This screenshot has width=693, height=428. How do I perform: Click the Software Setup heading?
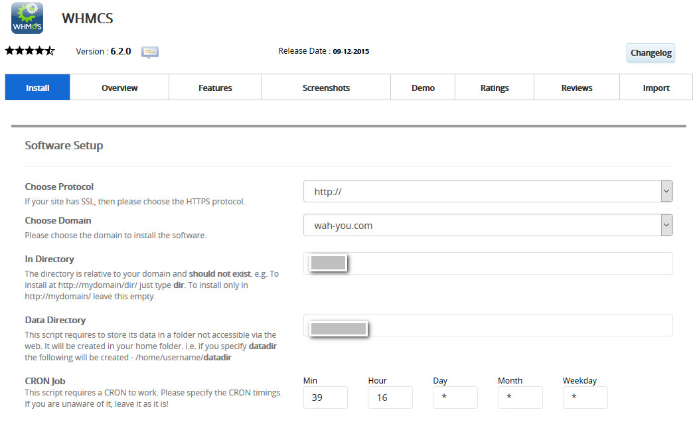pyautogui.click(x=64, y=145)
